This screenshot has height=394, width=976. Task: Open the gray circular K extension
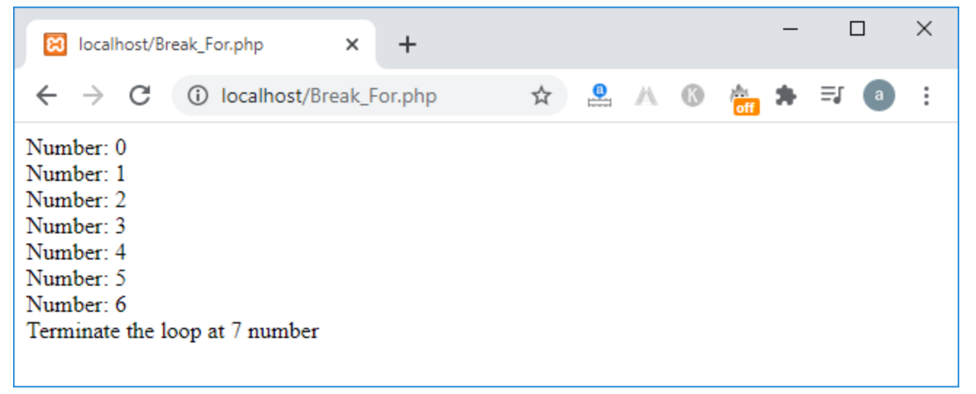click(692, 95)
